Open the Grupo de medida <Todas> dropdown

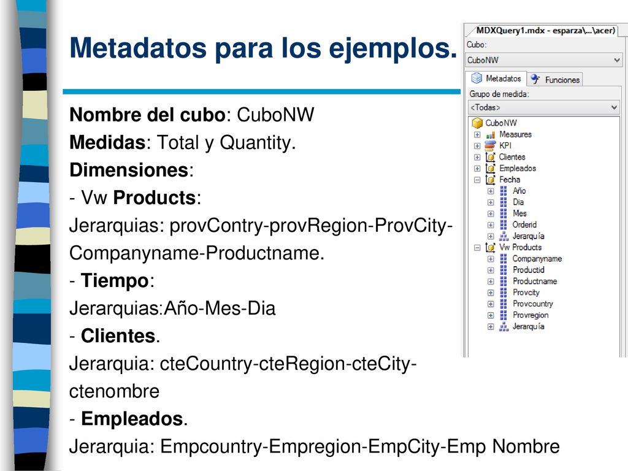coord(543,107)
